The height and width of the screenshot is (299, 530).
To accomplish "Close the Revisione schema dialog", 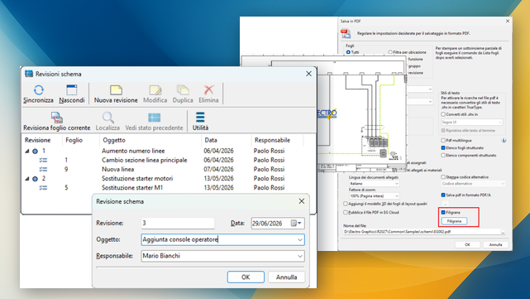I will pos(302,201).
